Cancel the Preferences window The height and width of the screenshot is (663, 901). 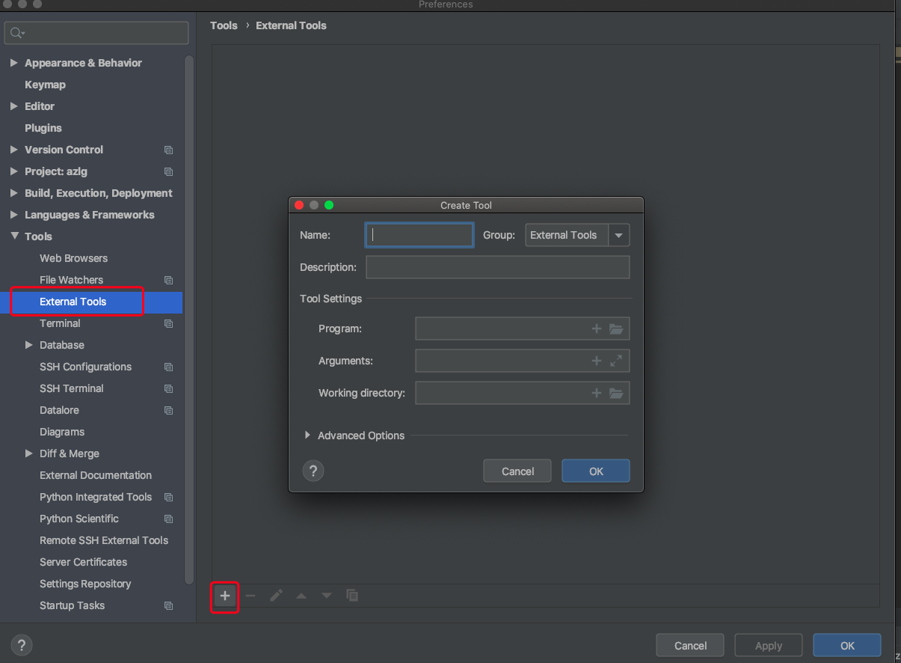690,645
